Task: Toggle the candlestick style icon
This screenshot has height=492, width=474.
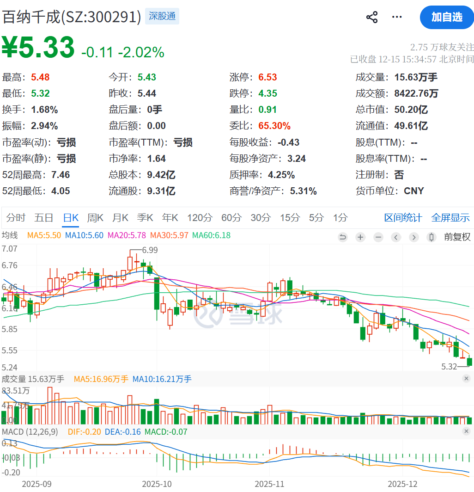Action: (x=431, y=237)
